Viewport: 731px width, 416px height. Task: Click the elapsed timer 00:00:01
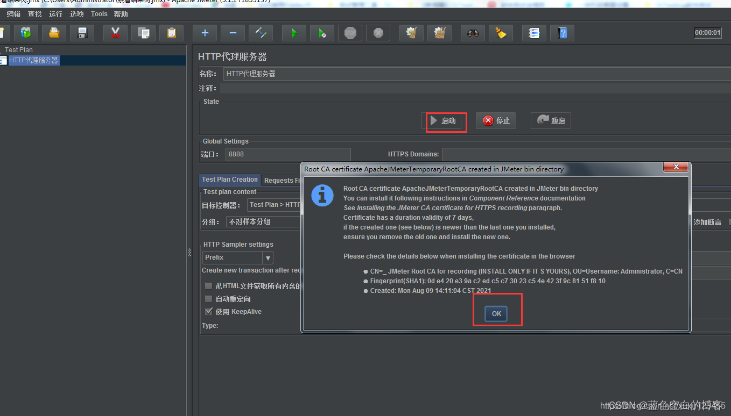coord(707,33)
